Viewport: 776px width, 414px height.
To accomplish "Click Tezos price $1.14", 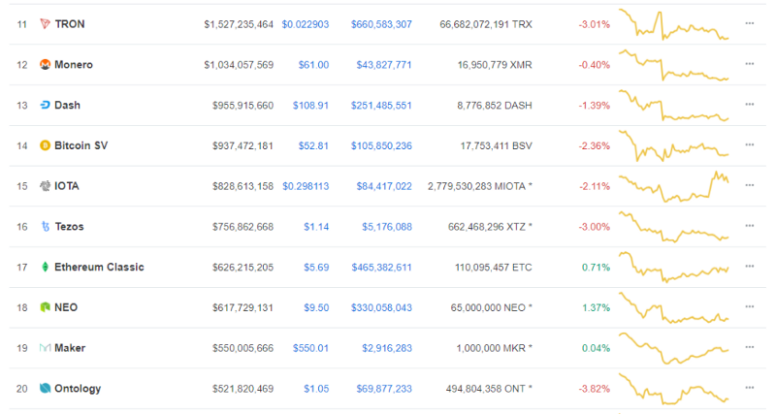I will tap(317, 227).
